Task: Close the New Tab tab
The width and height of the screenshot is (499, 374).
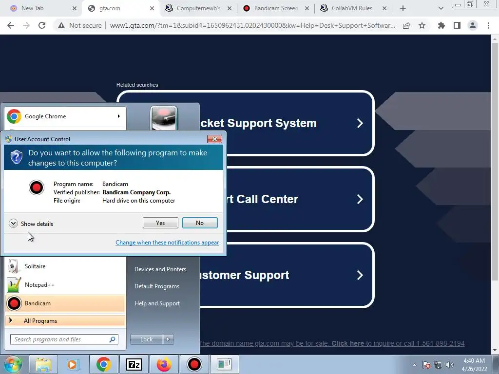Action: point(75,8)
